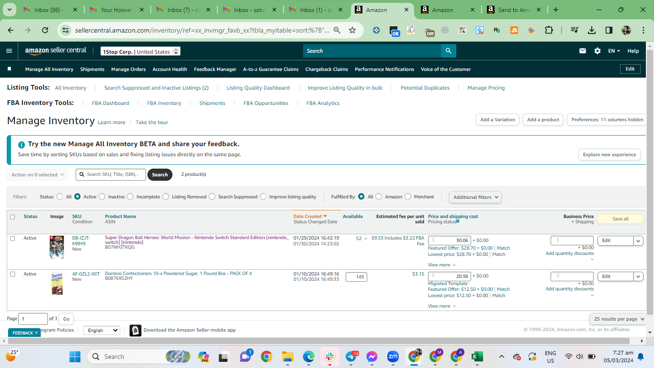Select the All status radio button
The width and height of the screenshot is (654, 368).
click(60, 196)
